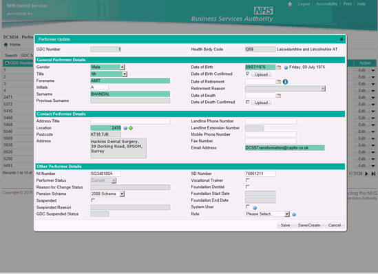The width and height of the screenshot is (378, 274).
Task: Open Help in the header
Action: [x=361, y=4]
